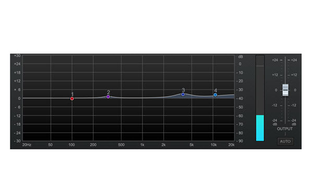313x192 pixels.
Task: Click the 1k frequency axis label
Action: (142, 145)
